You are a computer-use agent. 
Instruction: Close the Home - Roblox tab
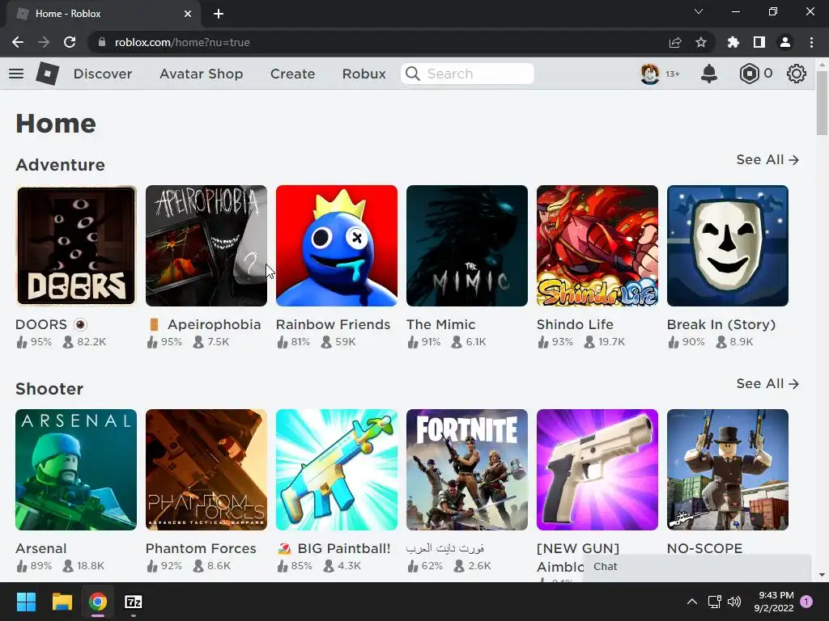(x=188, y=14)
